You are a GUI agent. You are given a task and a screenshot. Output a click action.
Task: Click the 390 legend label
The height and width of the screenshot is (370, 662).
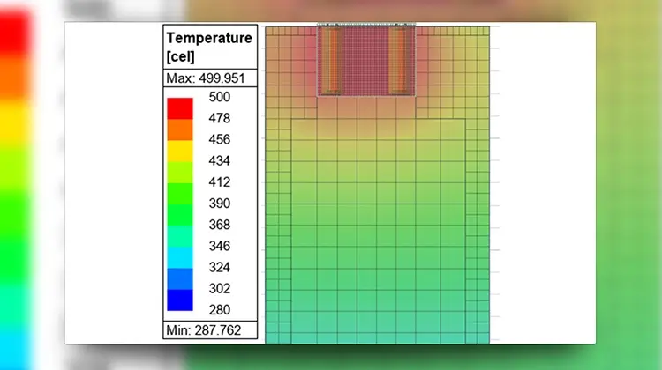(219, 203)
